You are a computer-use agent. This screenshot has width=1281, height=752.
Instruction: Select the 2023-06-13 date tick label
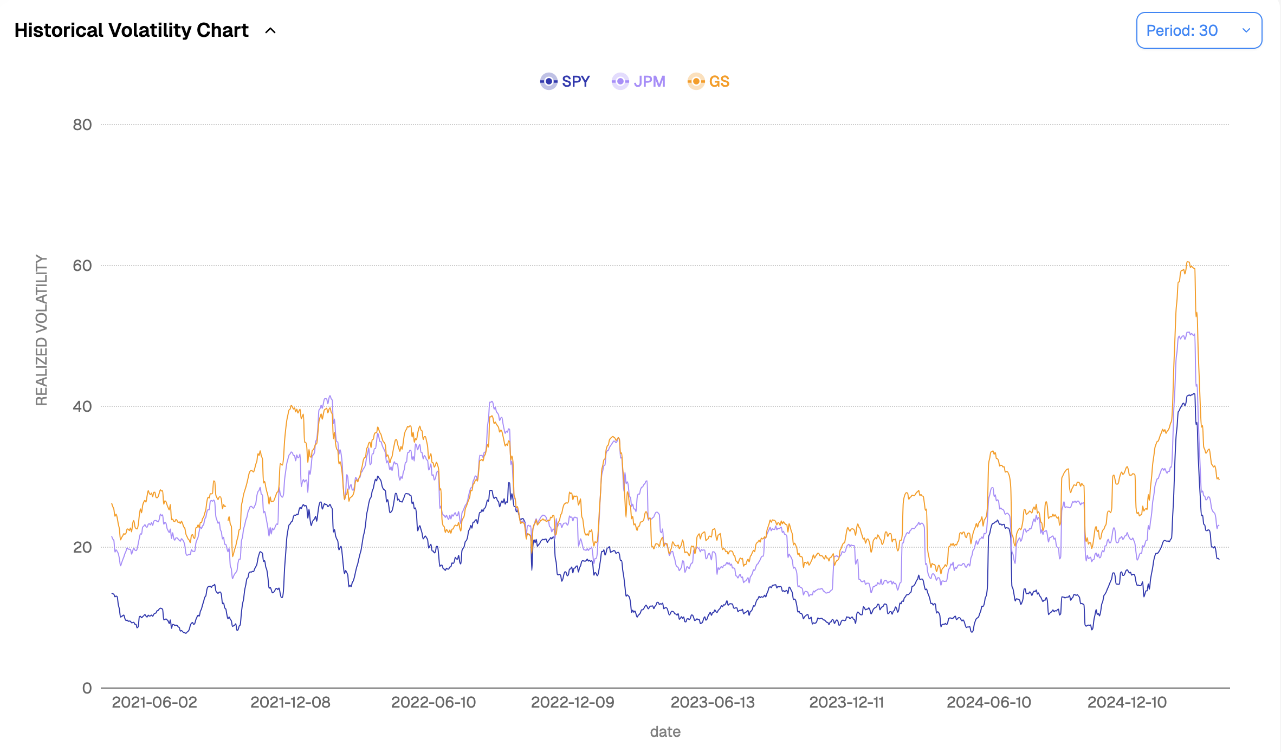point(713,702)
